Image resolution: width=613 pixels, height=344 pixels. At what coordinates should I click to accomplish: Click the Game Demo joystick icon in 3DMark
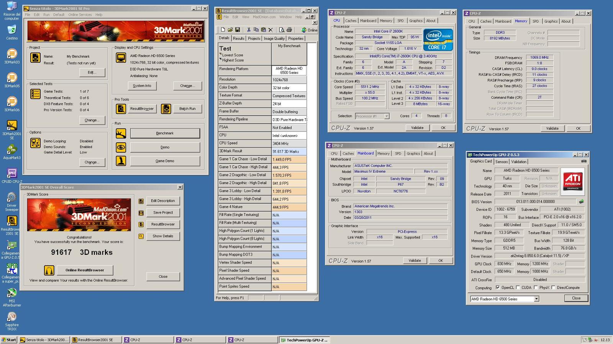pyautogui.click(x=121, y=161)
